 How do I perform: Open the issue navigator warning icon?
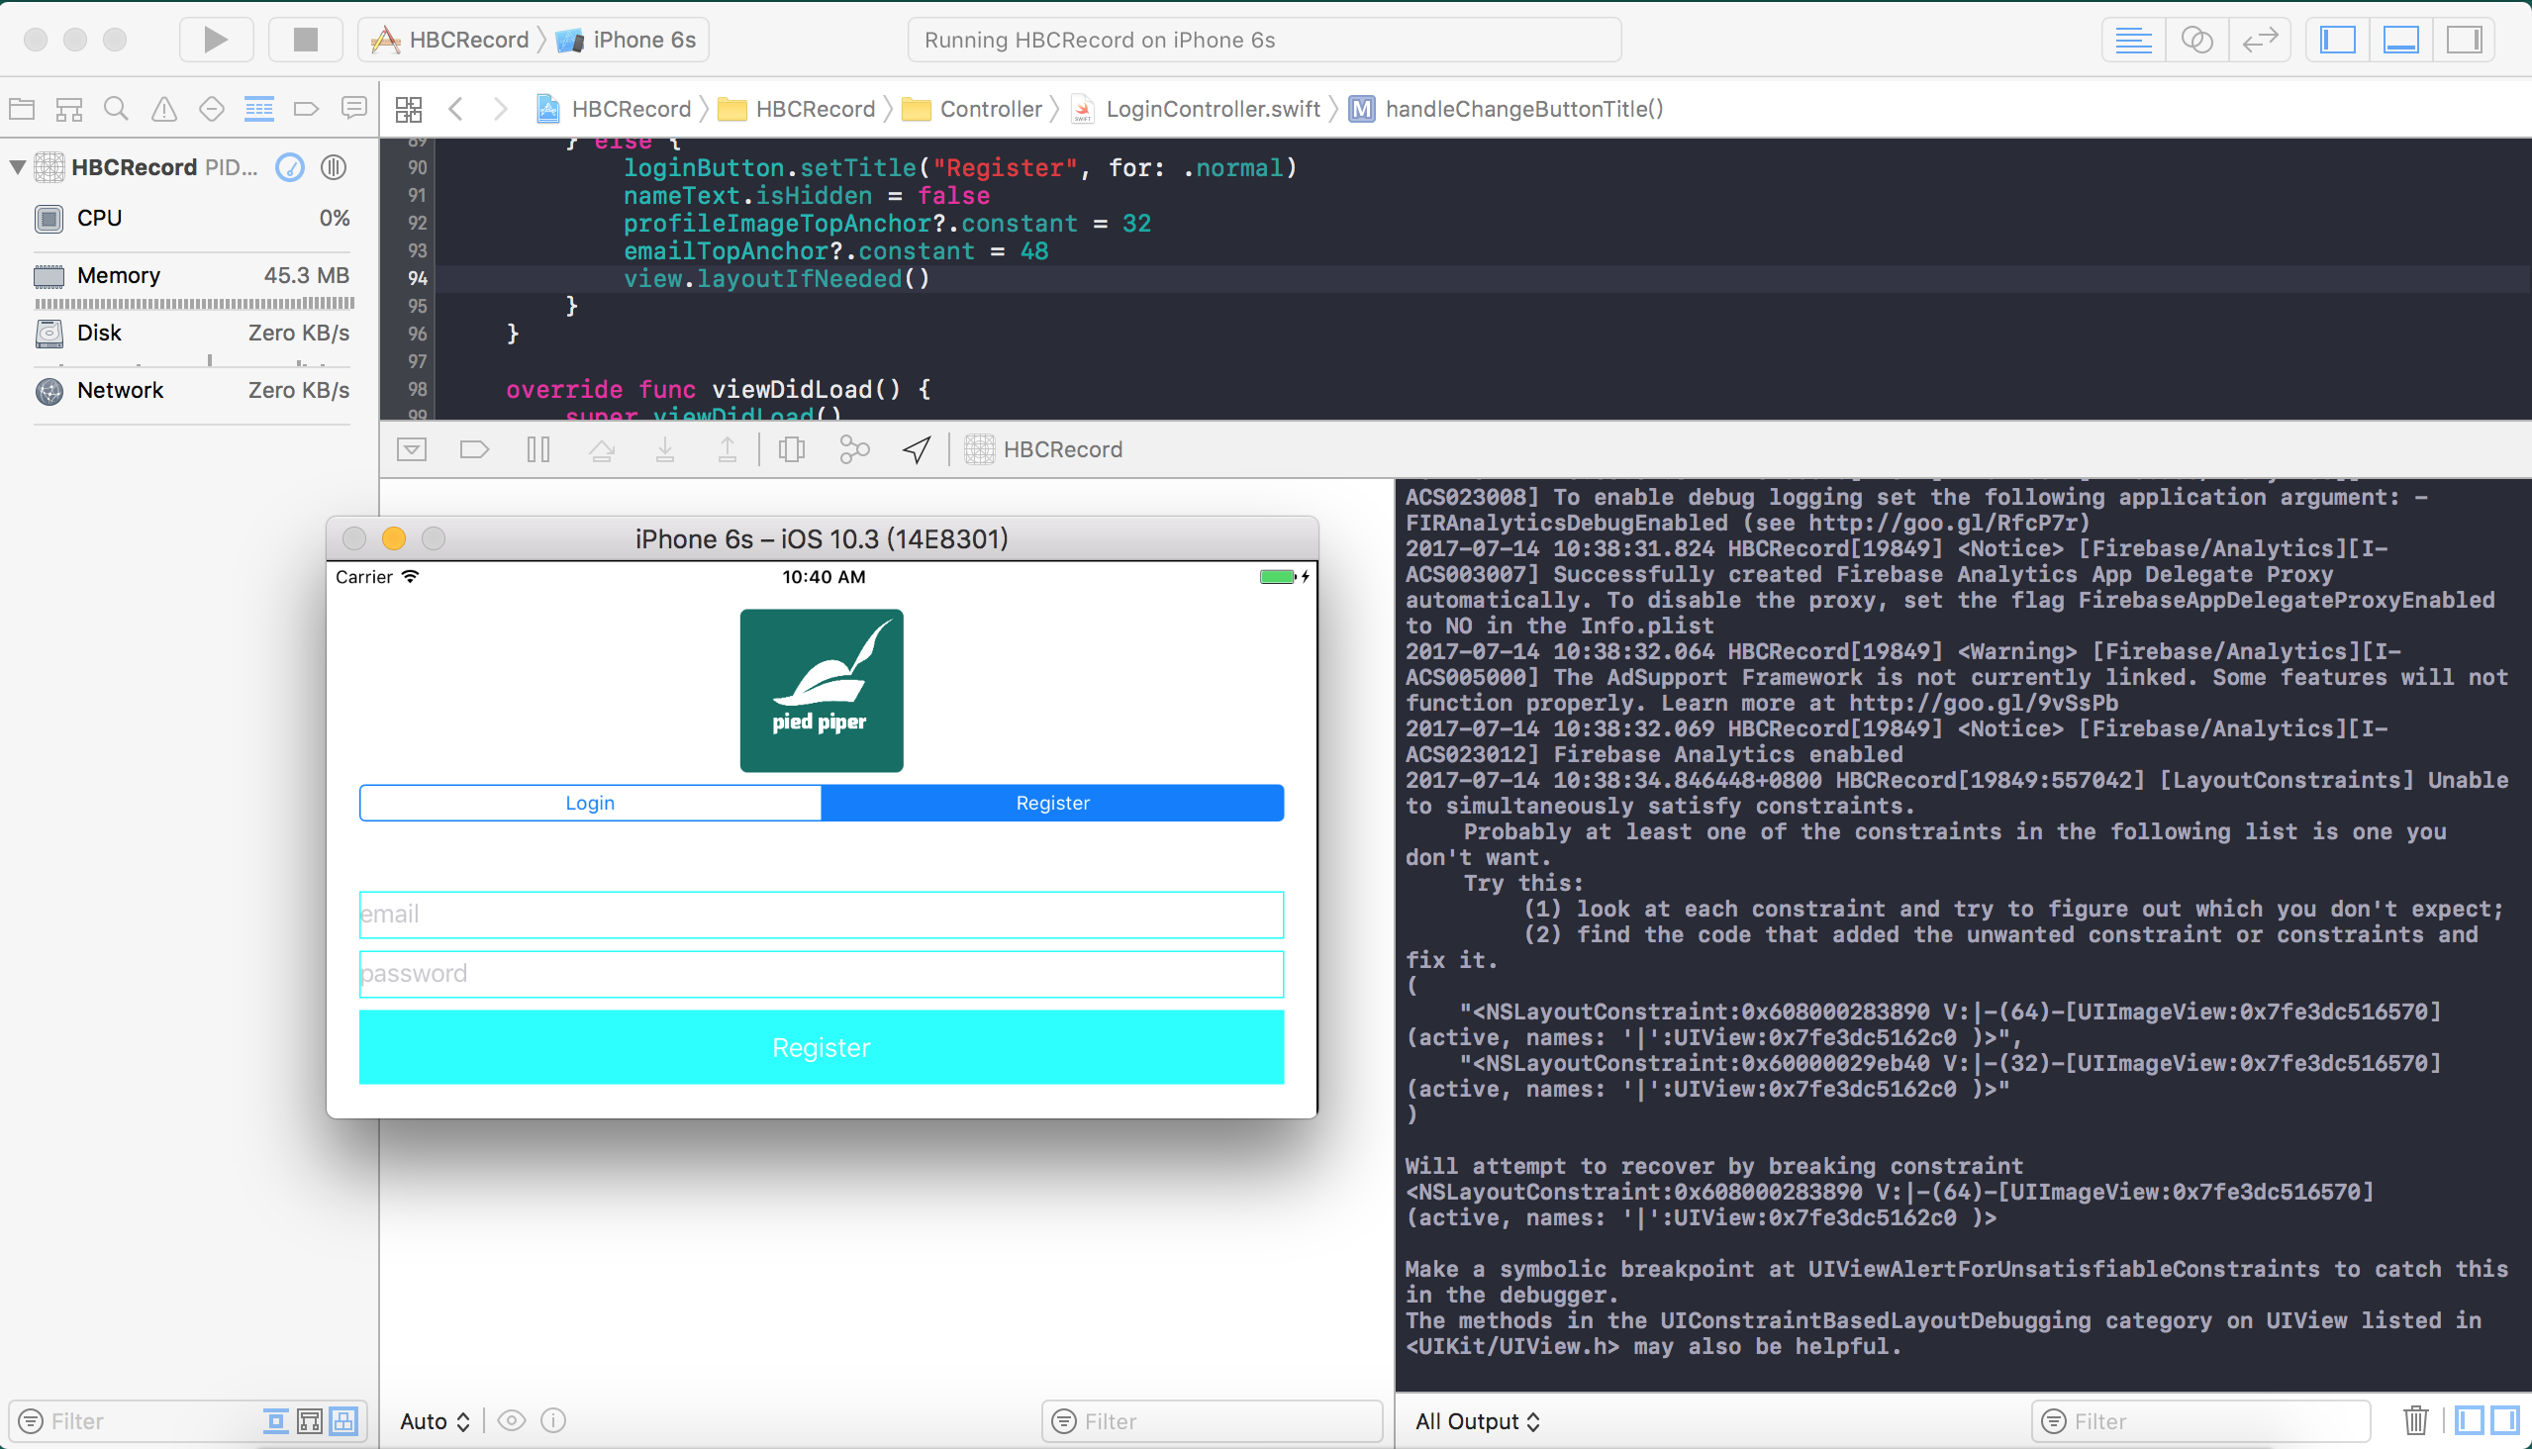tap(164, 109)
